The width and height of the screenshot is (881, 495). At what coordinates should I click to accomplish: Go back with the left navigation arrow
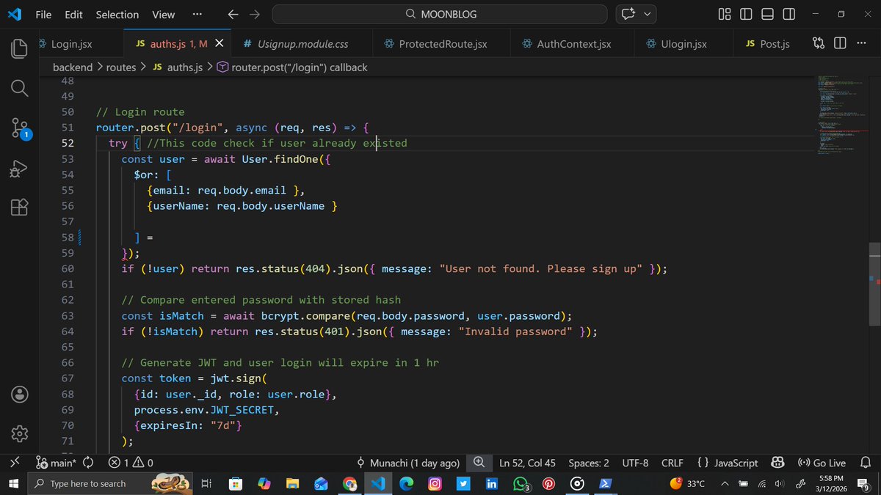tap(233, 14)
